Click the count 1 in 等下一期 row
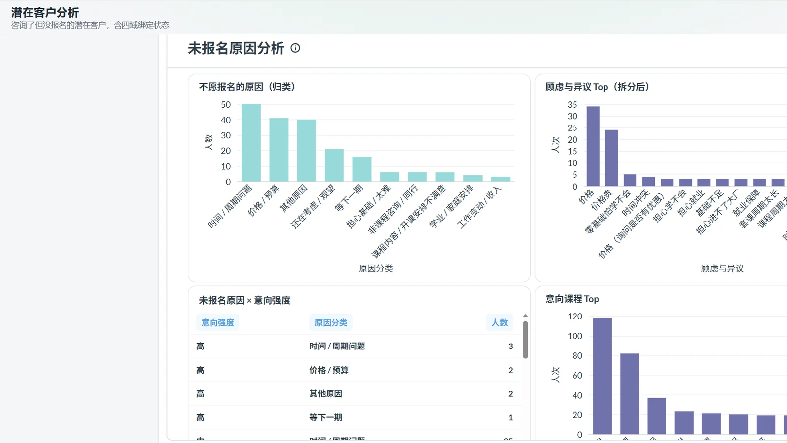 [x=511, y=417]
